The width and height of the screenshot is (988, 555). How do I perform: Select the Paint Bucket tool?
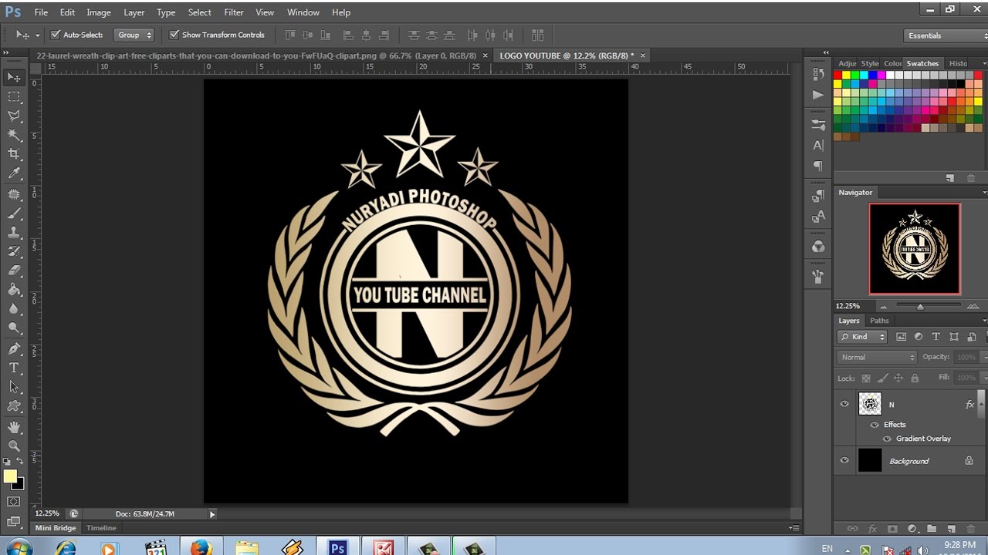pyautogui.click(x=14, y=290)
